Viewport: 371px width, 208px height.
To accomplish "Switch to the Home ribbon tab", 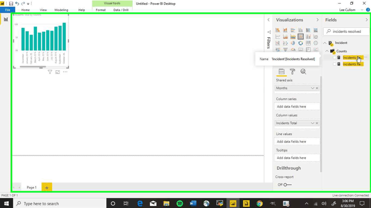I will [x=25, y=10].
